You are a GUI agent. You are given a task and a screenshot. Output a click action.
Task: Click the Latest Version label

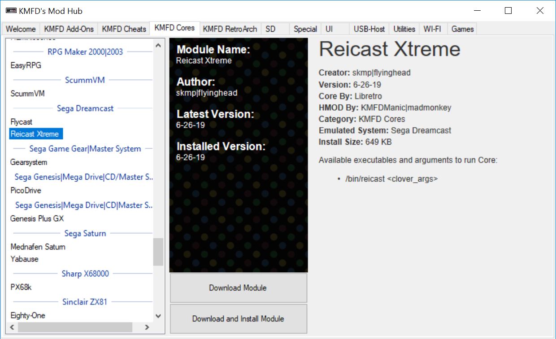click(x=215, y=114)
